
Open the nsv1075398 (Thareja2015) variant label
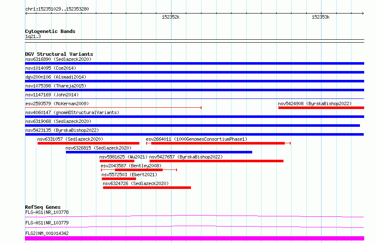[56, 86]
